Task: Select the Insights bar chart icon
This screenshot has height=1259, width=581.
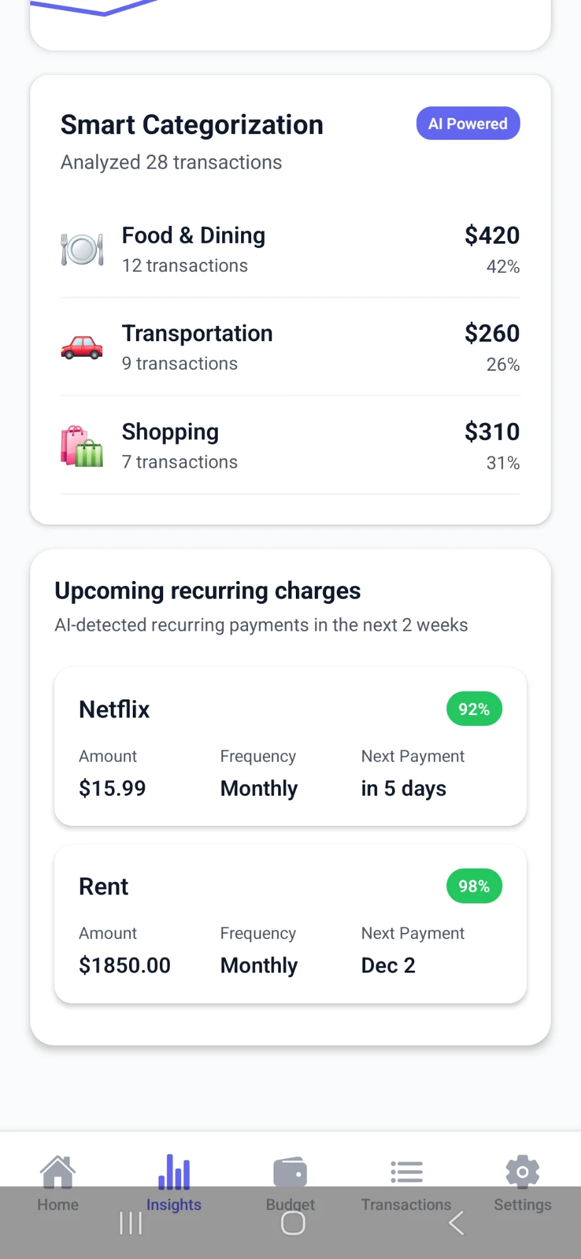Action: pos(174,1172)
